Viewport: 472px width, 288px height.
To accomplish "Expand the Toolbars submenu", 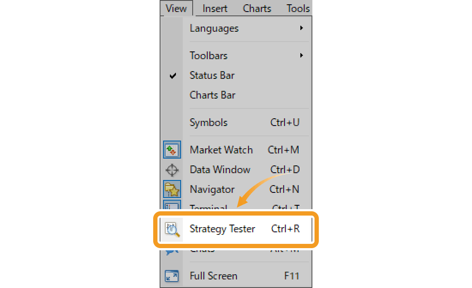I will pos(209,55).
